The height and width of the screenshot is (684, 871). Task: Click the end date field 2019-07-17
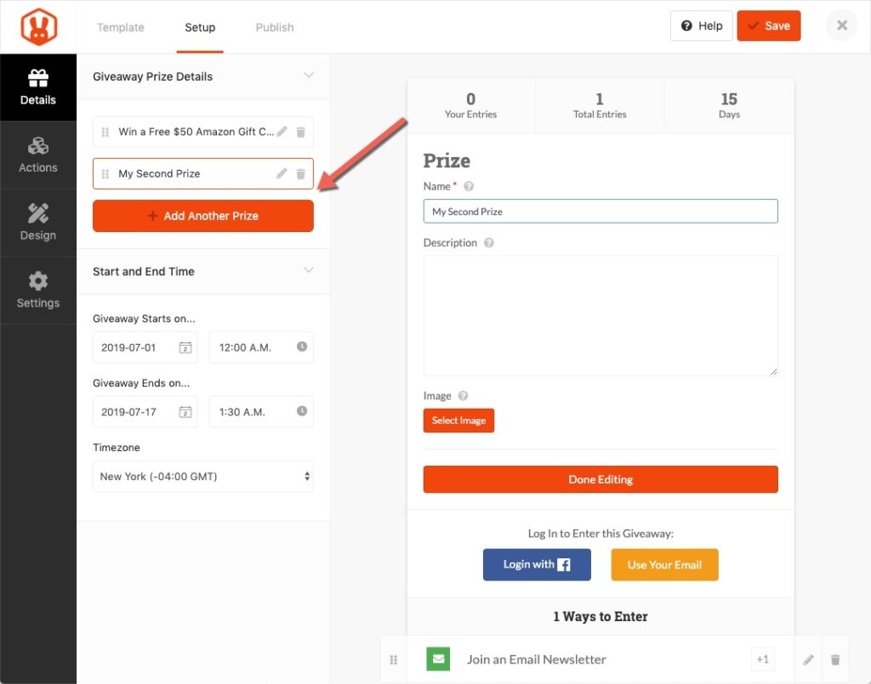point(145,411)
